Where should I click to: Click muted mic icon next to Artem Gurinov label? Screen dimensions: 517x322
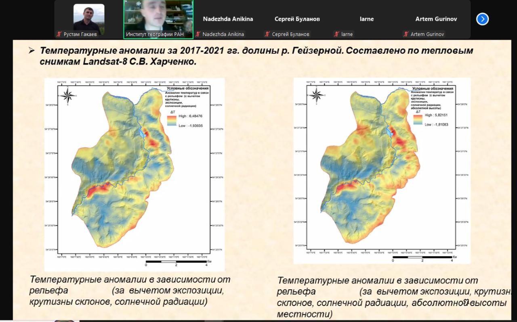(406, 34)
